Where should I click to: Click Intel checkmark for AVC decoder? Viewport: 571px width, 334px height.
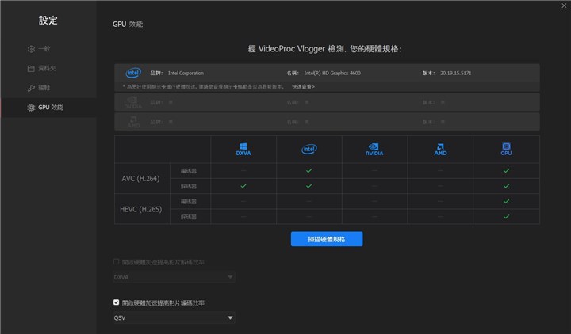point(308,186)
